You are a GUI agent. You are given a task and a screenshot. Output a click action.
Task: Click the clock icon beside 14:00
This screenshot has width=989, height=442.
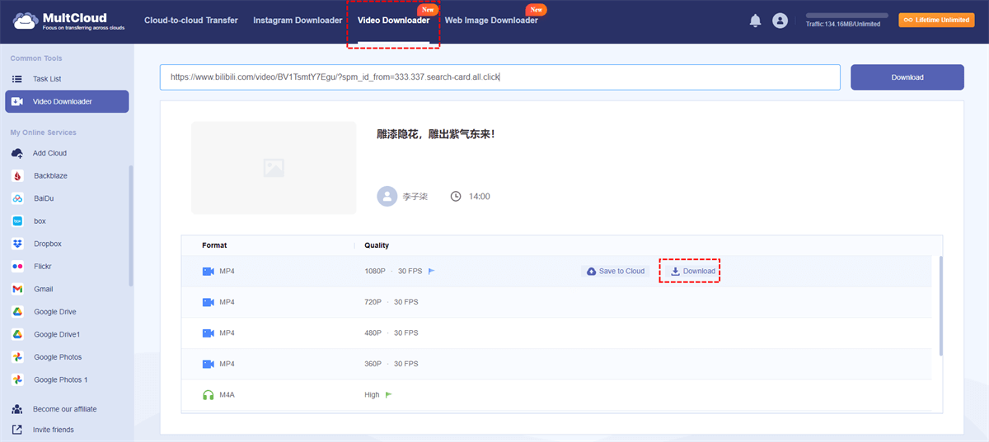click(456, 197)
